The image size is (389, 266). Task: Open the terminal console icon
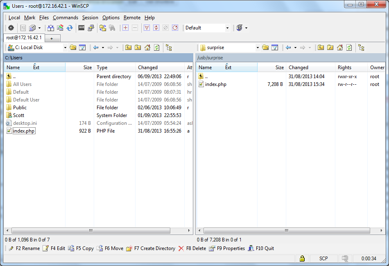tap(81, 28)
